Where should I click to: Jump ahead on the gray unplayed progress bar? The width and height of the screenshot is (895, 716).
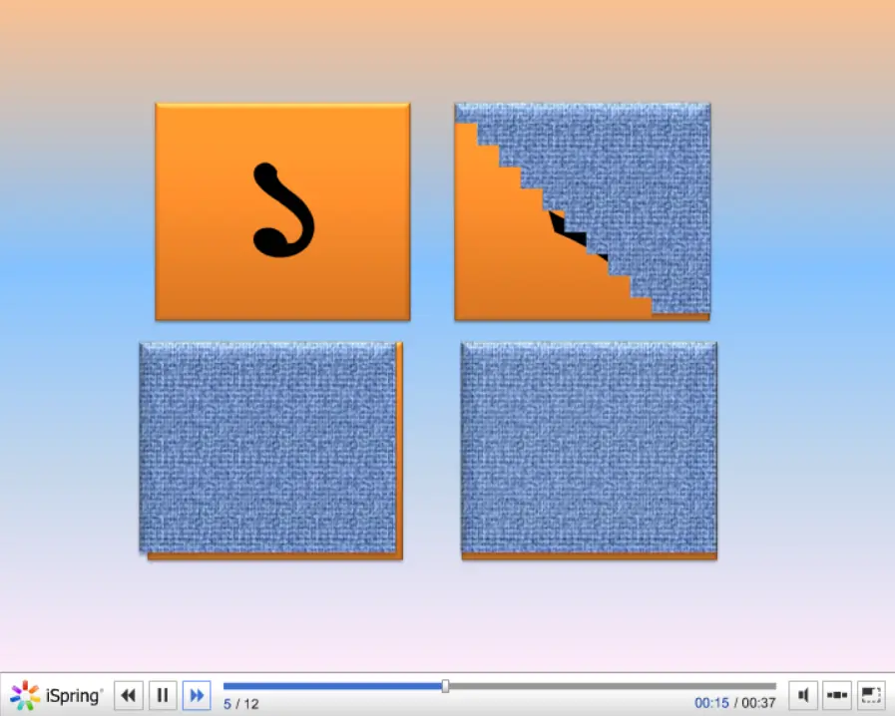point(613,686)
